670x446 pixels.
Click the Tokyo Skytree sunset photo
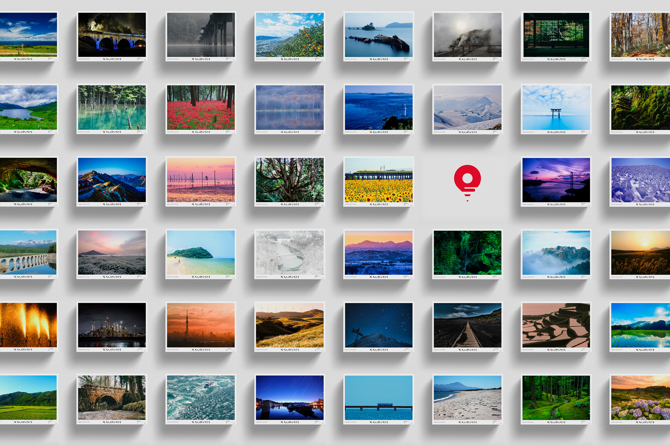201,325
